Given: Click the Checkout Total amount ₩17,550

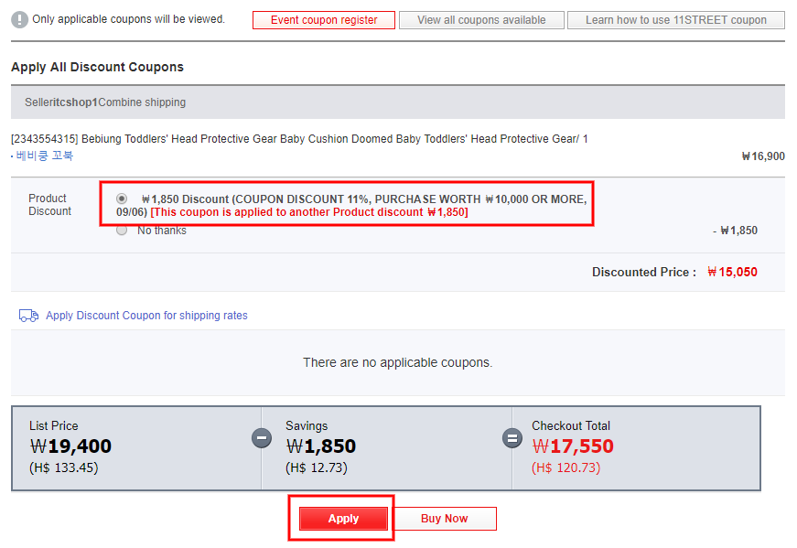Looking at the screenshot, I should pyautogui.click(x=573, y=446).
